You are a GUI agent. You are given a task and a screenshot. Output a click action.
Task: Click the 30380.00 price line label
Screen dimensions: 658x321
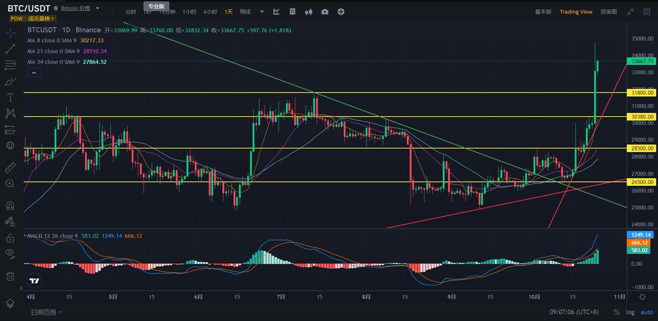pos(642,117)
